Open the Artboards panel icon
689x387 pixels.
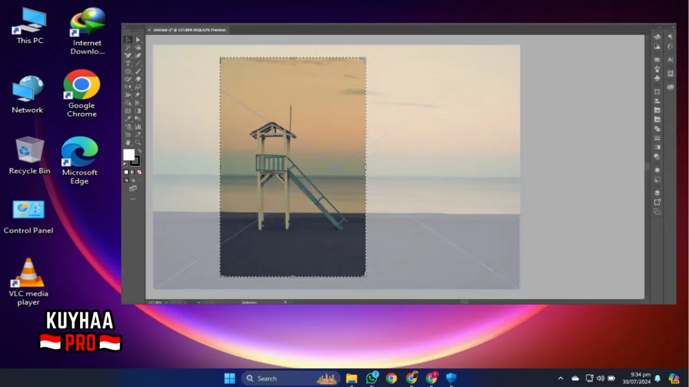point(657,211)
